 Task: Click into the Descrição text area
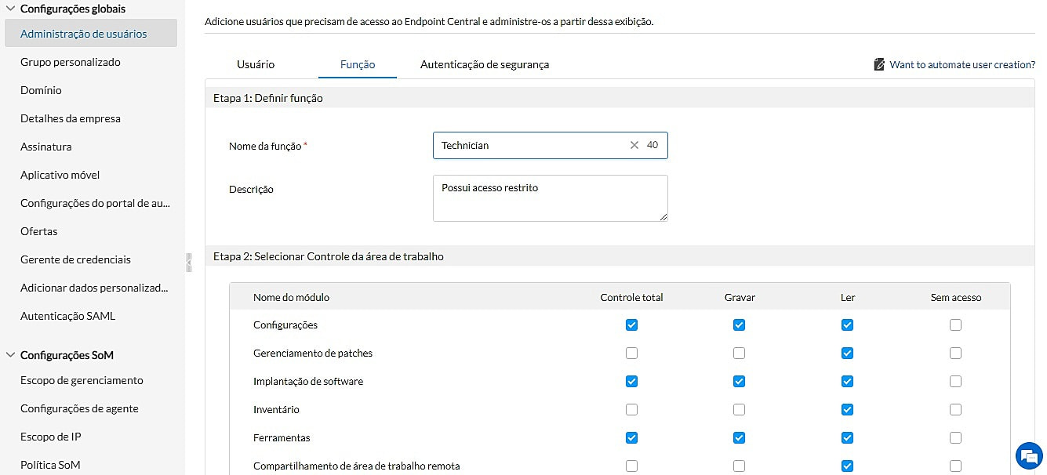pyautogui.click(x=549, y=198)
